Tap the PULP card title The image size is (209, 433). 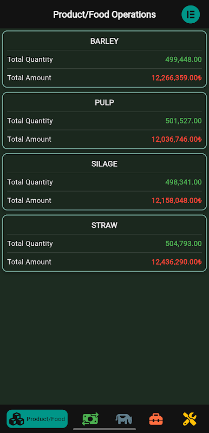[104, 102]
